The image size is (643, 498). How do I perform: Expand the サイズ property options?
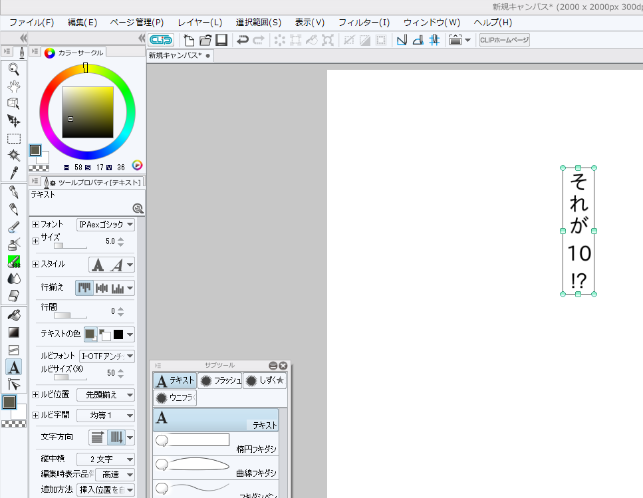(35, 240)
